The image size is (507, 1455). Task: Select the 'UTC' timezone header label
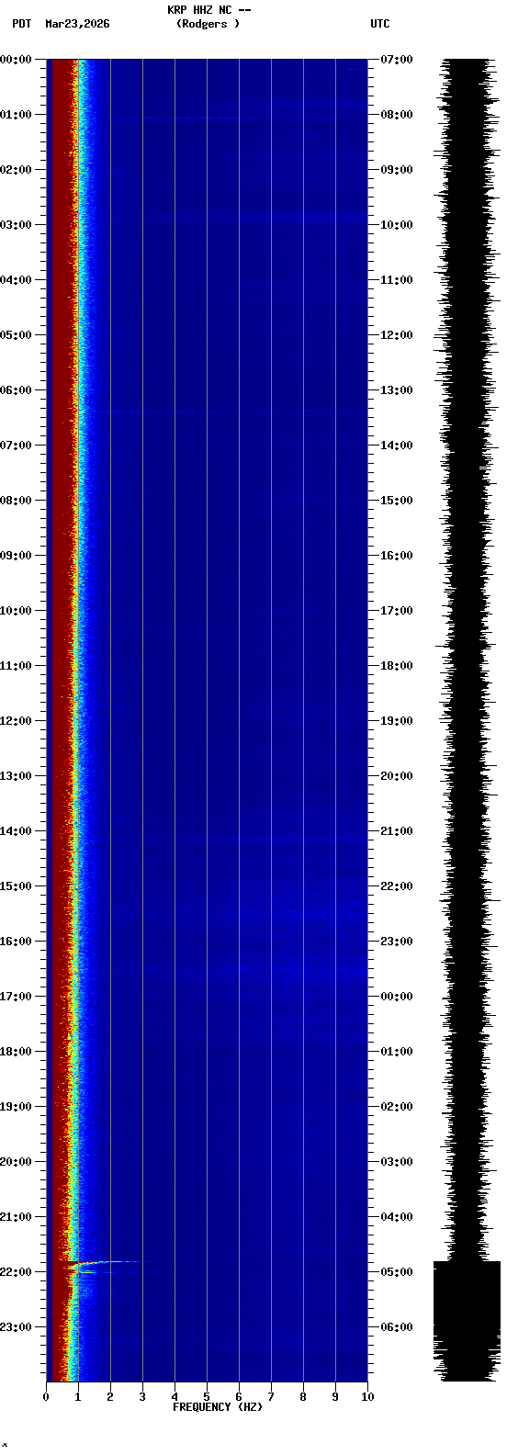380,24
